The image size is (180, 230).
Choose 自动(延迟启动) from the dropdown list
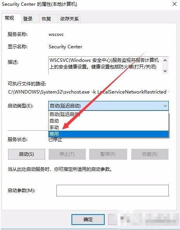109,114
